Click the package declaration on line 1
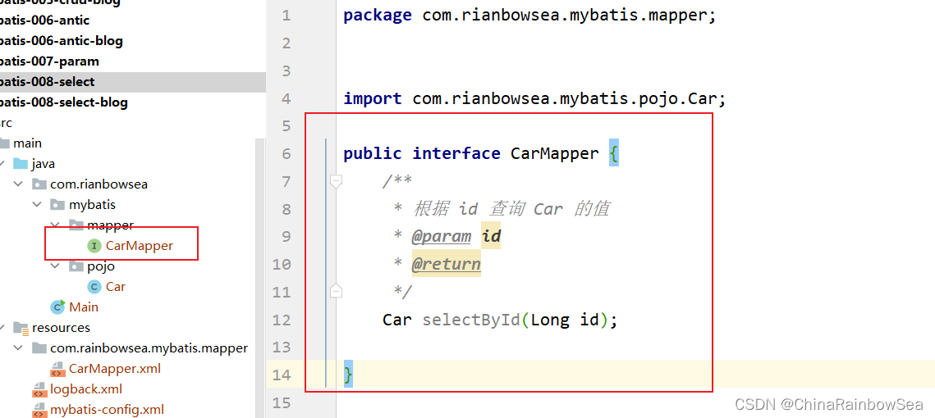The image size is (935, 418). pyautogui.click(x=529, y=16)
